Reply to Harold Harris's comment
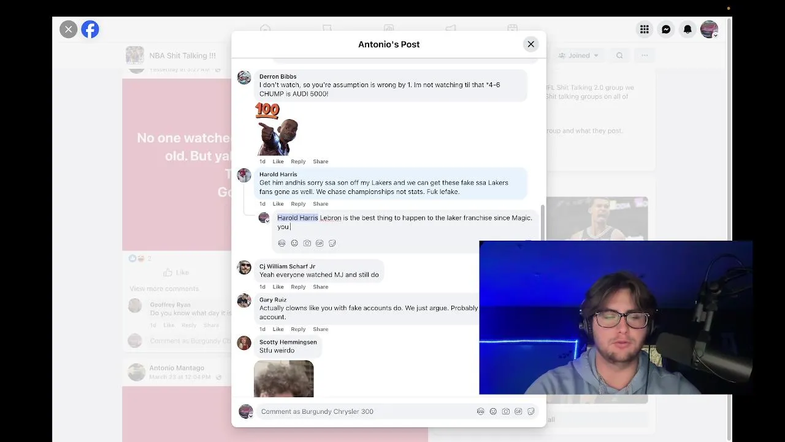Screen dimensions: 785x442 [x=298, y=204]
